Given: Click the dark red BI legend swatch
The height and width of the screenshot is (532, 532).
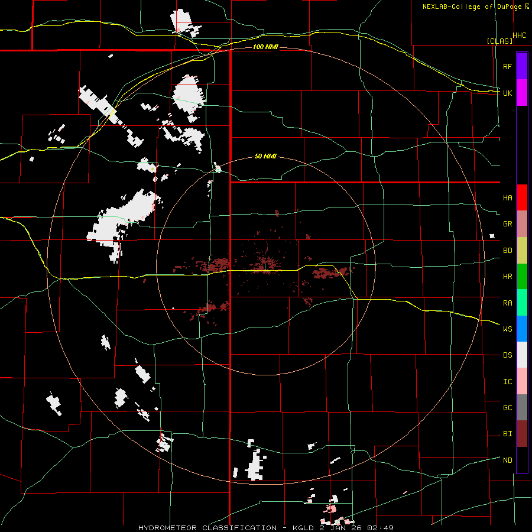Looking at the screenshot, I should click(522, 434).
